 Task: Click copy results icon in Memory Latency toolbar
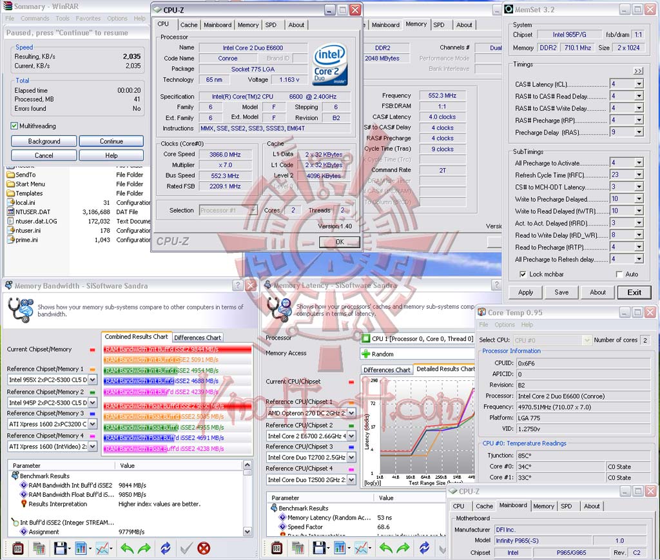(298, 548)
